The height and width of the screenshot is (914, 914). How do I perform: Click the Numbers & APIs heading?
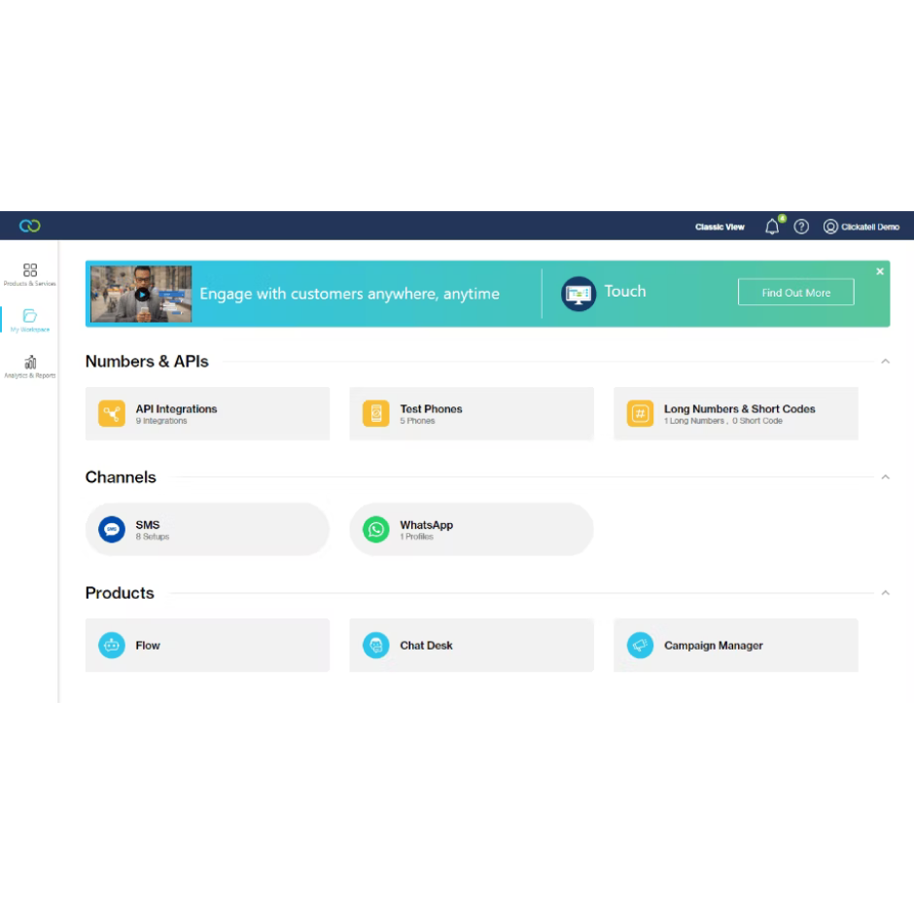click(147, 362)
